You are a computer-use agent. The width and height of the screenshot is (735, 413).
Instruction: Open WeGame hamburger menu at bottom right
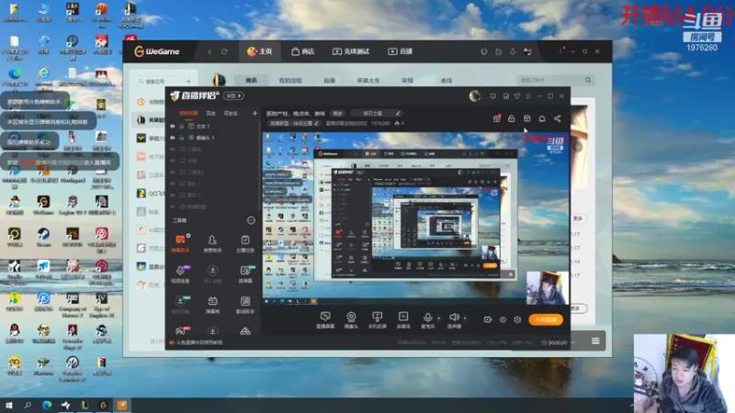[595, 340]
